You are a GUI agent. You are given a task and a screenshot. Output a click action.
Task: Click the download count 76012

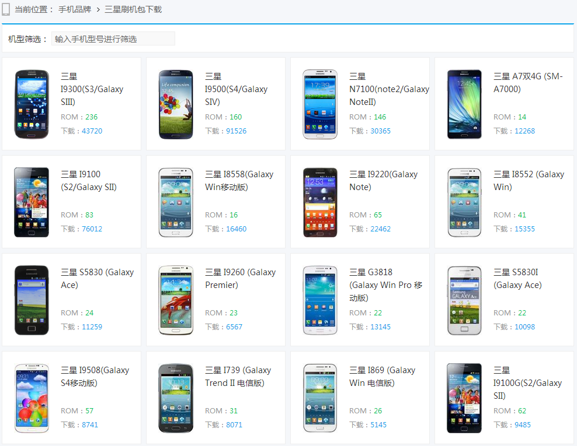click(92, 229)
